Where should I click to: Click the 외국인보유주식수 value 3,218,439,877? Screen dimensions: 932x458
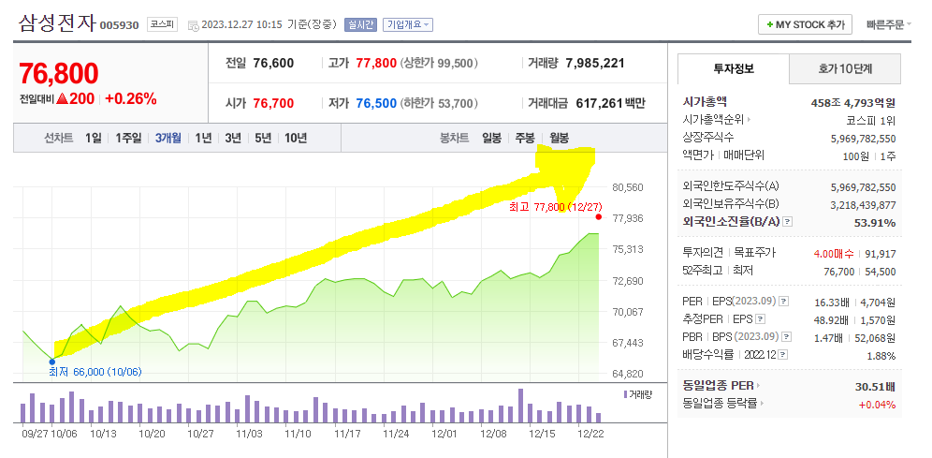pos(863,205)
